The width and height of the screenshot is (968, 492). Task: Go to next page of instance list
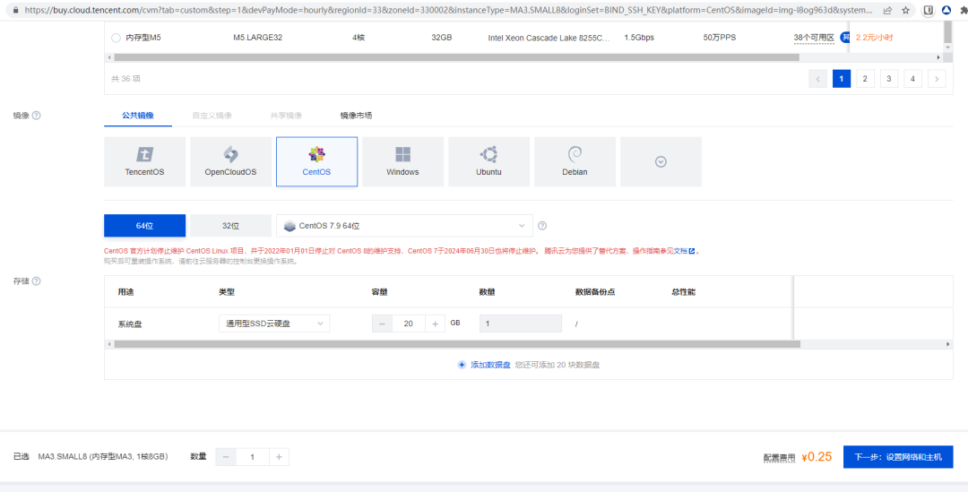point(937,78)
